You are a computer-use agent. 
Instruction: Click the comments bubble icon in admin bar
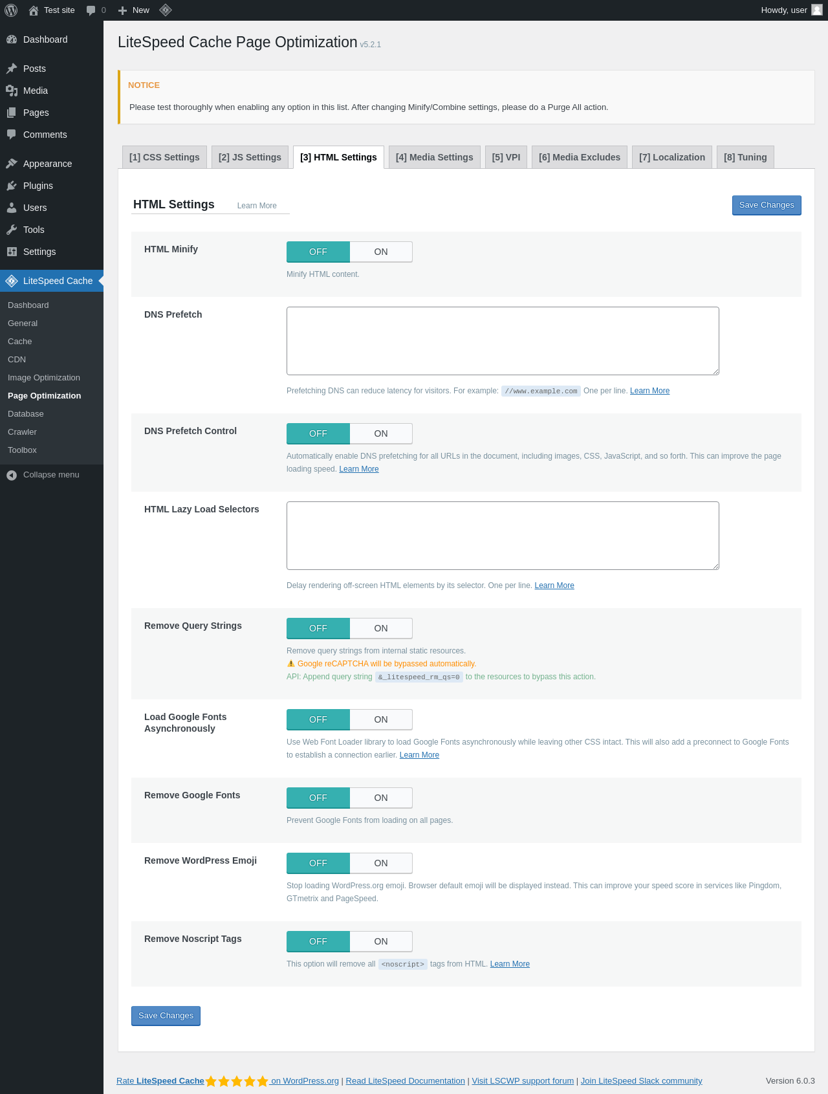pyautogui.click(x=91, y=10)
